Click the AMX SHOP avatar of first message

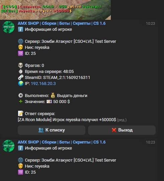(8, 27)
